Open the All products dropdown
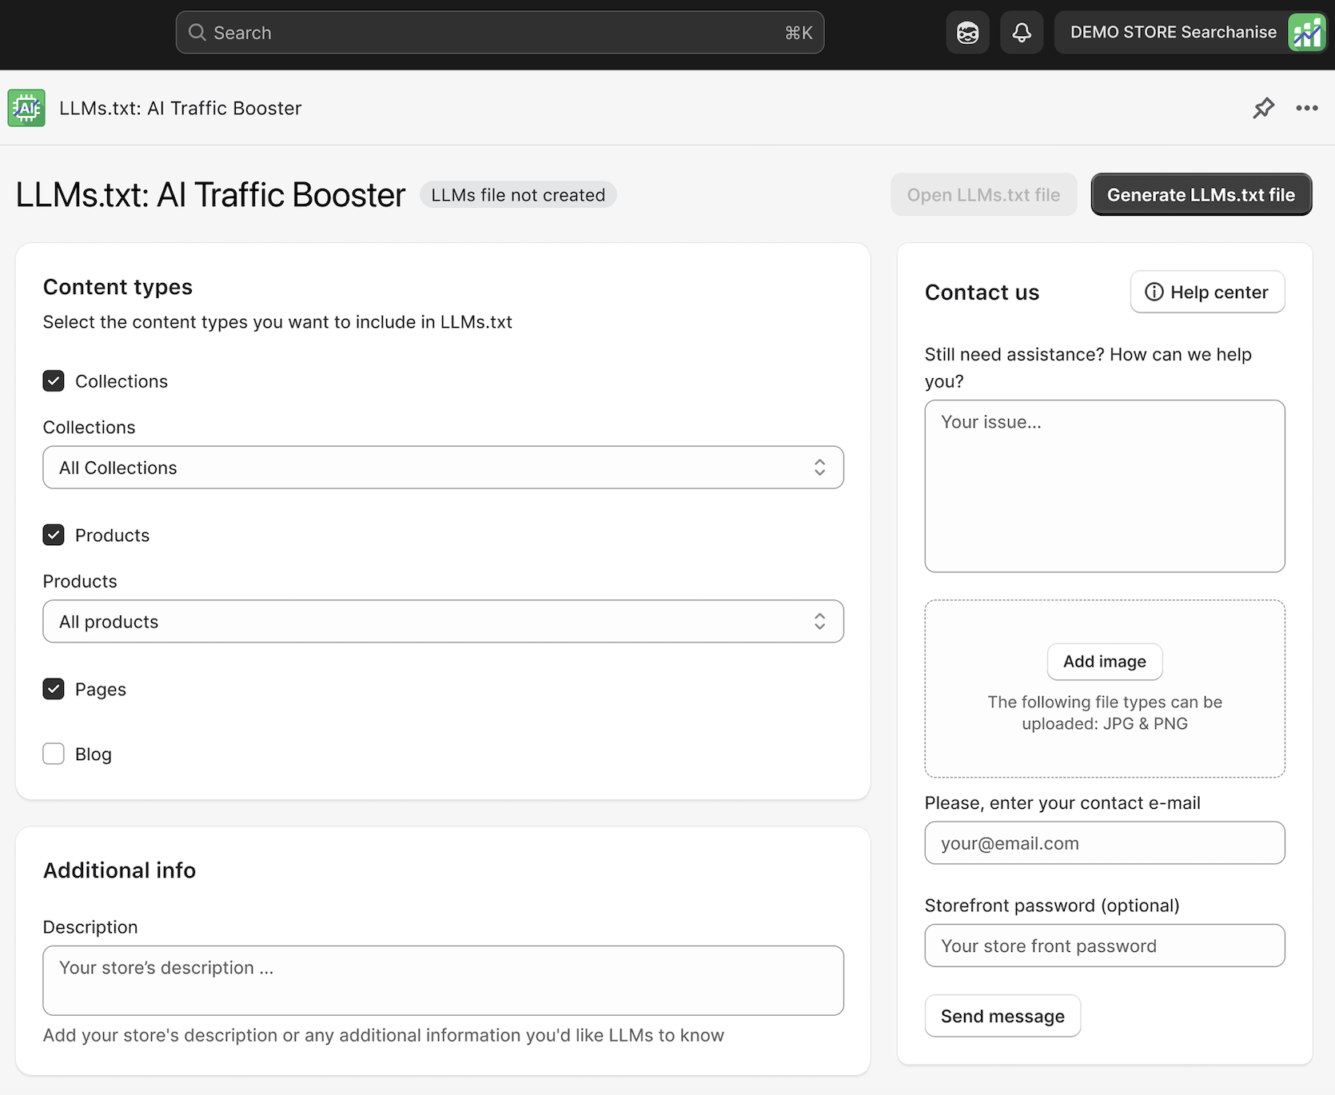This screenshot has height=1095, width=1335. pyautogui.click(x=443, y=621)
